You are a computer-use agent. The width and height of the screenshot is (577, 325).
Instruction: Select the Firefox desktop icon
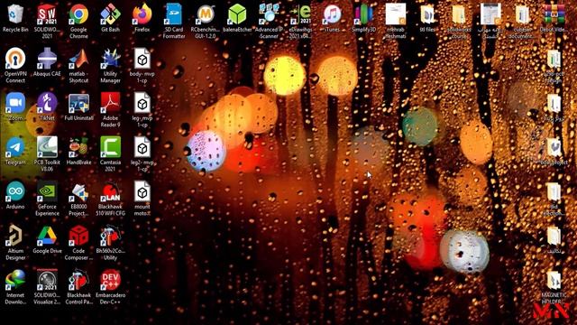coord(142,14)
